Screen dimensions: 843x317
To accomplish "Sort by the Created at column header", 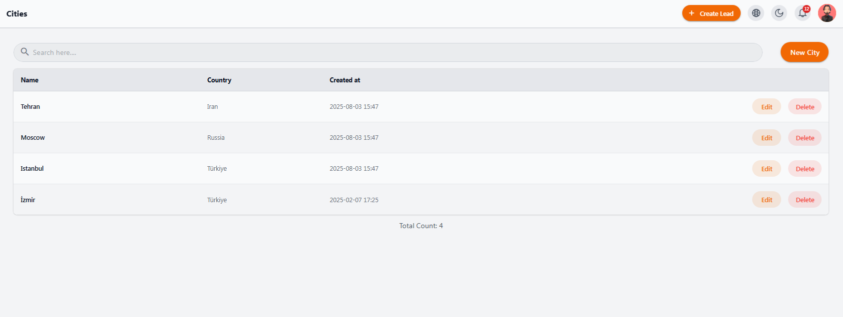I will pyautogui.click(x=345, y=80).
